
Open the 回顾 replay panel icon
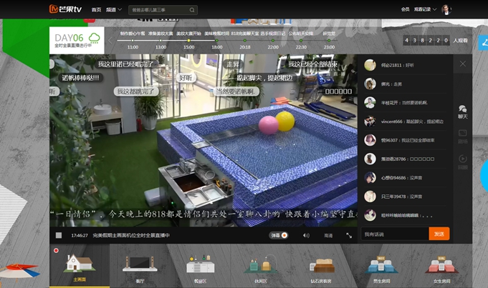462,159
